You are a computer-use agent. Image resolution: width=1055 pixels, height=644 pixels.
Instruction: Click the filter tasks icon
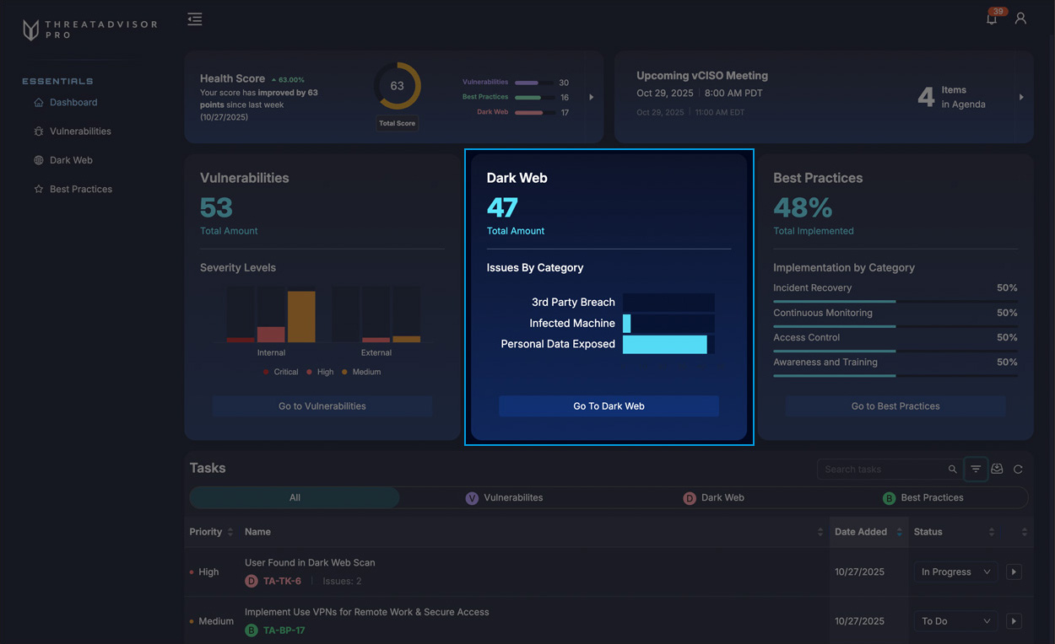coord(976,470)
